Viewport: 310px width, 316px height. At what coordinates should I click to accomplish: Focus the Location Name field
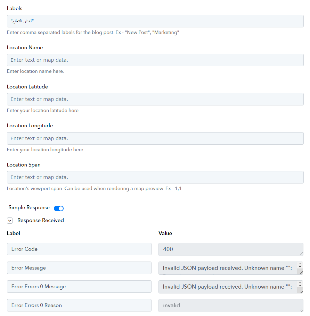pos(155,60)
